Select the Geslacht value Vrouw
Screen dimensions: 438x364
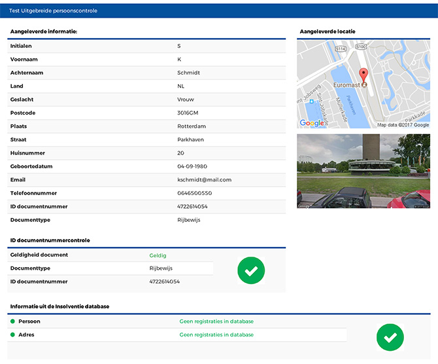185,100
